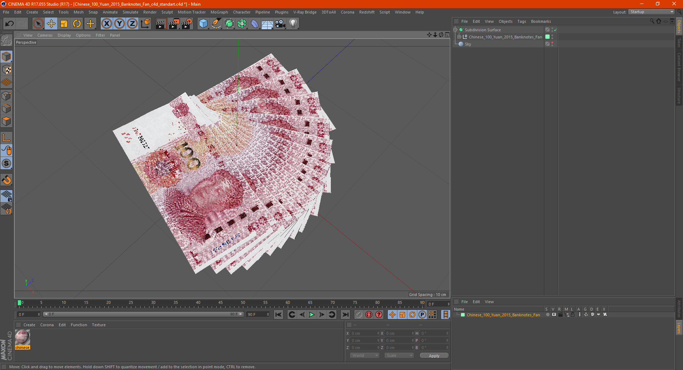Add a floor environment object
Viewport: 683px width, 370px height.
coord(267,24)
